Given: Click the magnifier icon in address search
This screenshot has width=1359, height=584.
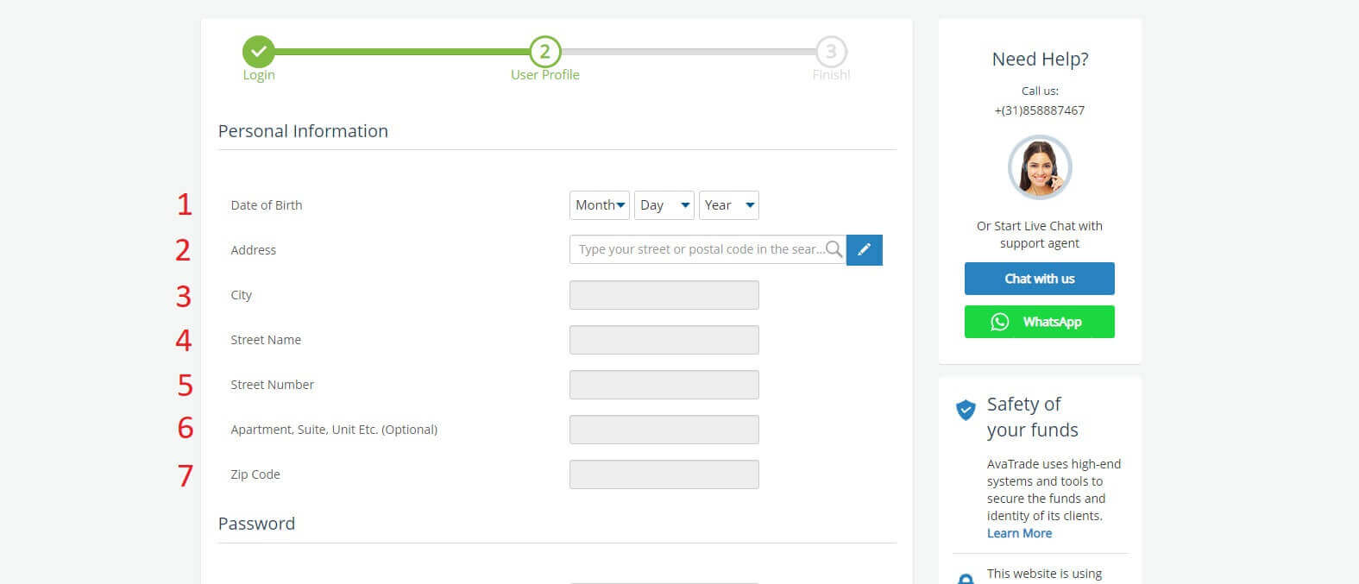Looking at the screenshot, I should coord(834,249).
